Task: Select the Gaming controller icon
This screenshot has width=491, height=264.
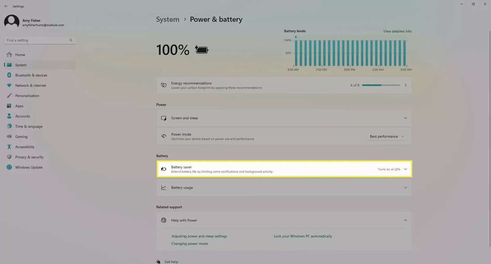Action: [9, 136]
